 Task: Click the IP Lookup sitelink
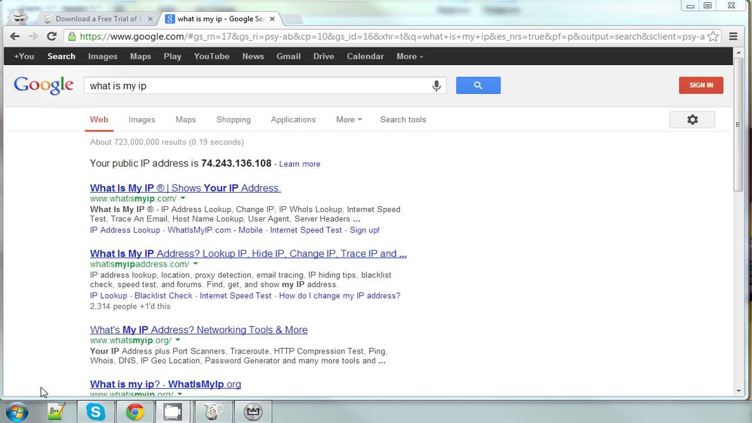pyautogui.click(x=108, y=296)
